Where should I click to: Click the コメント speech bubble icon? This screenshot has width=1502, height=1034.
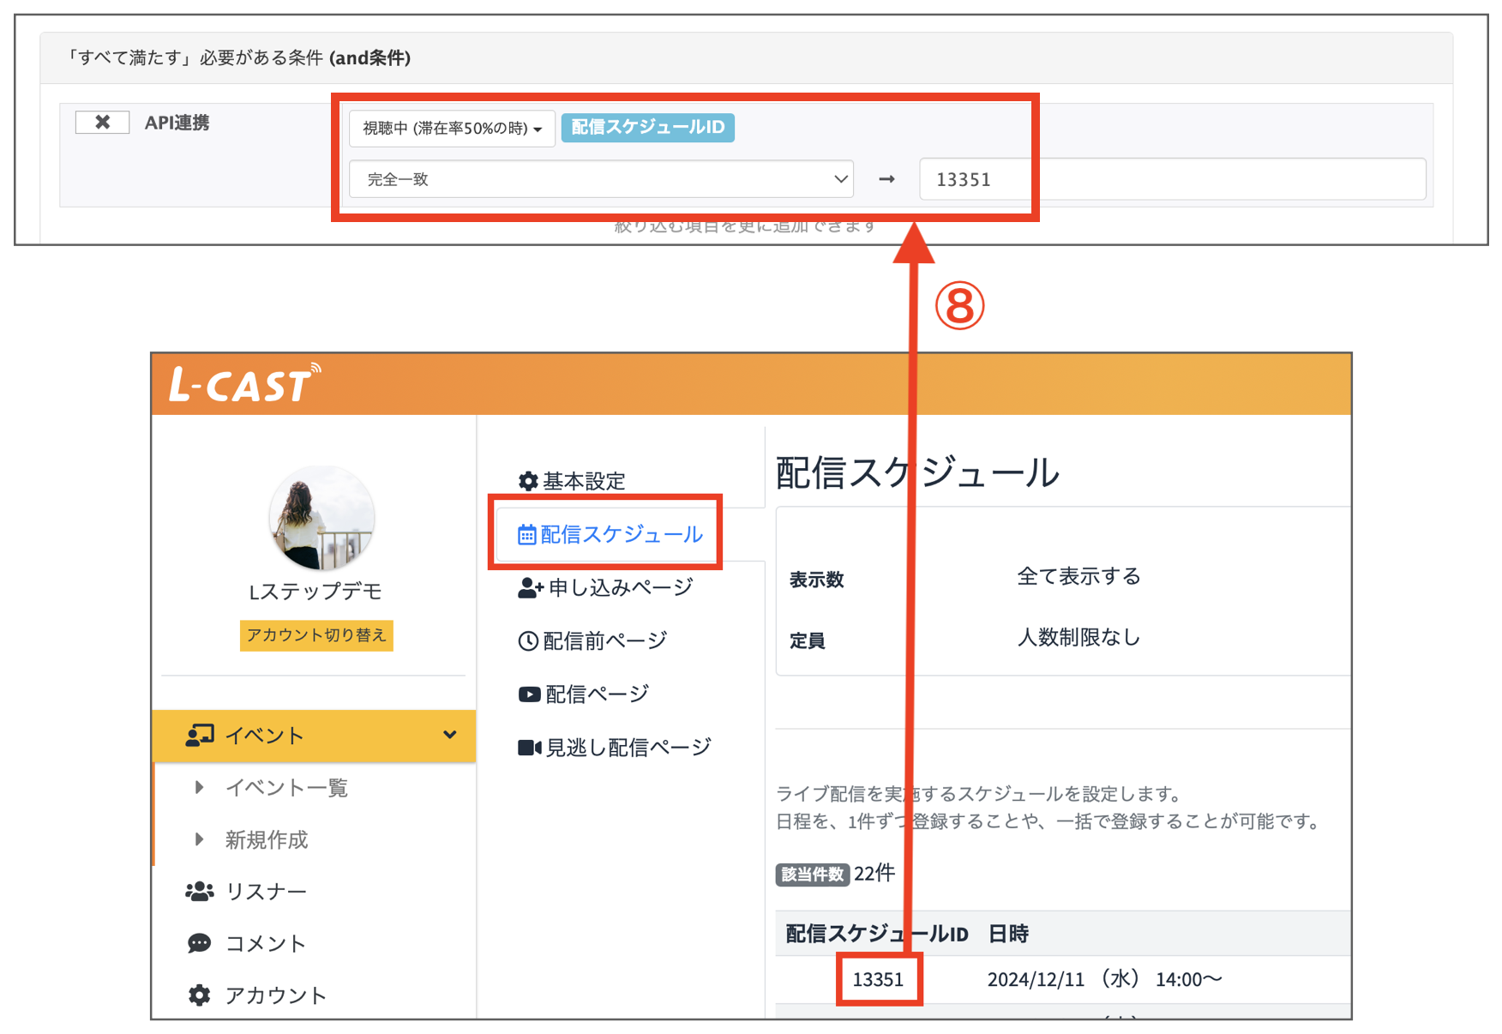[x=200, y=942]
